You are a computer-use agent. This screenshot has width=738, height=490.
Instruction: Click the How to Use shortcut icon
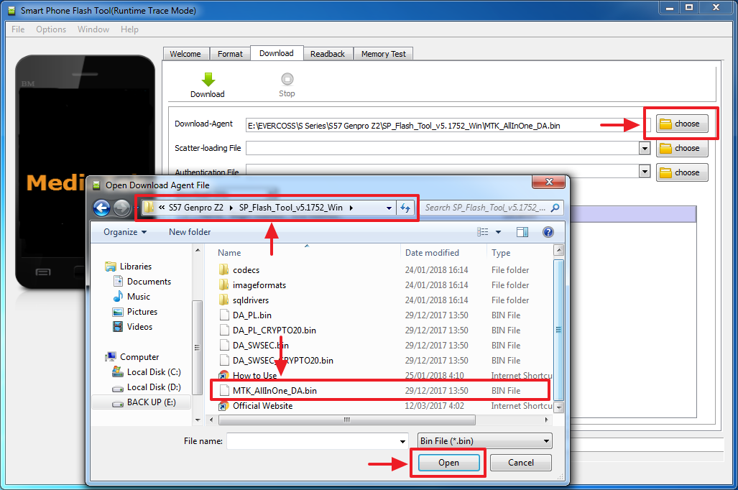(x=223, y=375)
